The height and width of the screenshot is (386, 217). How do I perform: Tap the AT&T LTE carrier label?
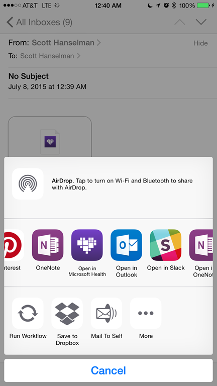tap(37, 6)
